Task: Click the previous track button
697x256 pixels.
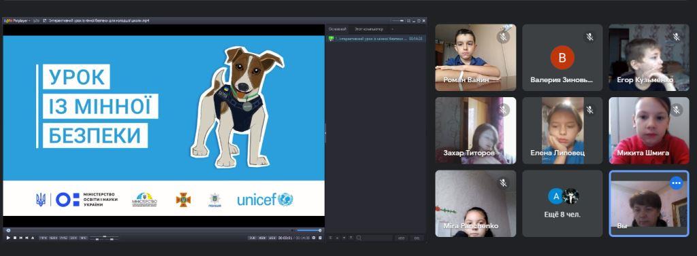Action: coord(21,238)
